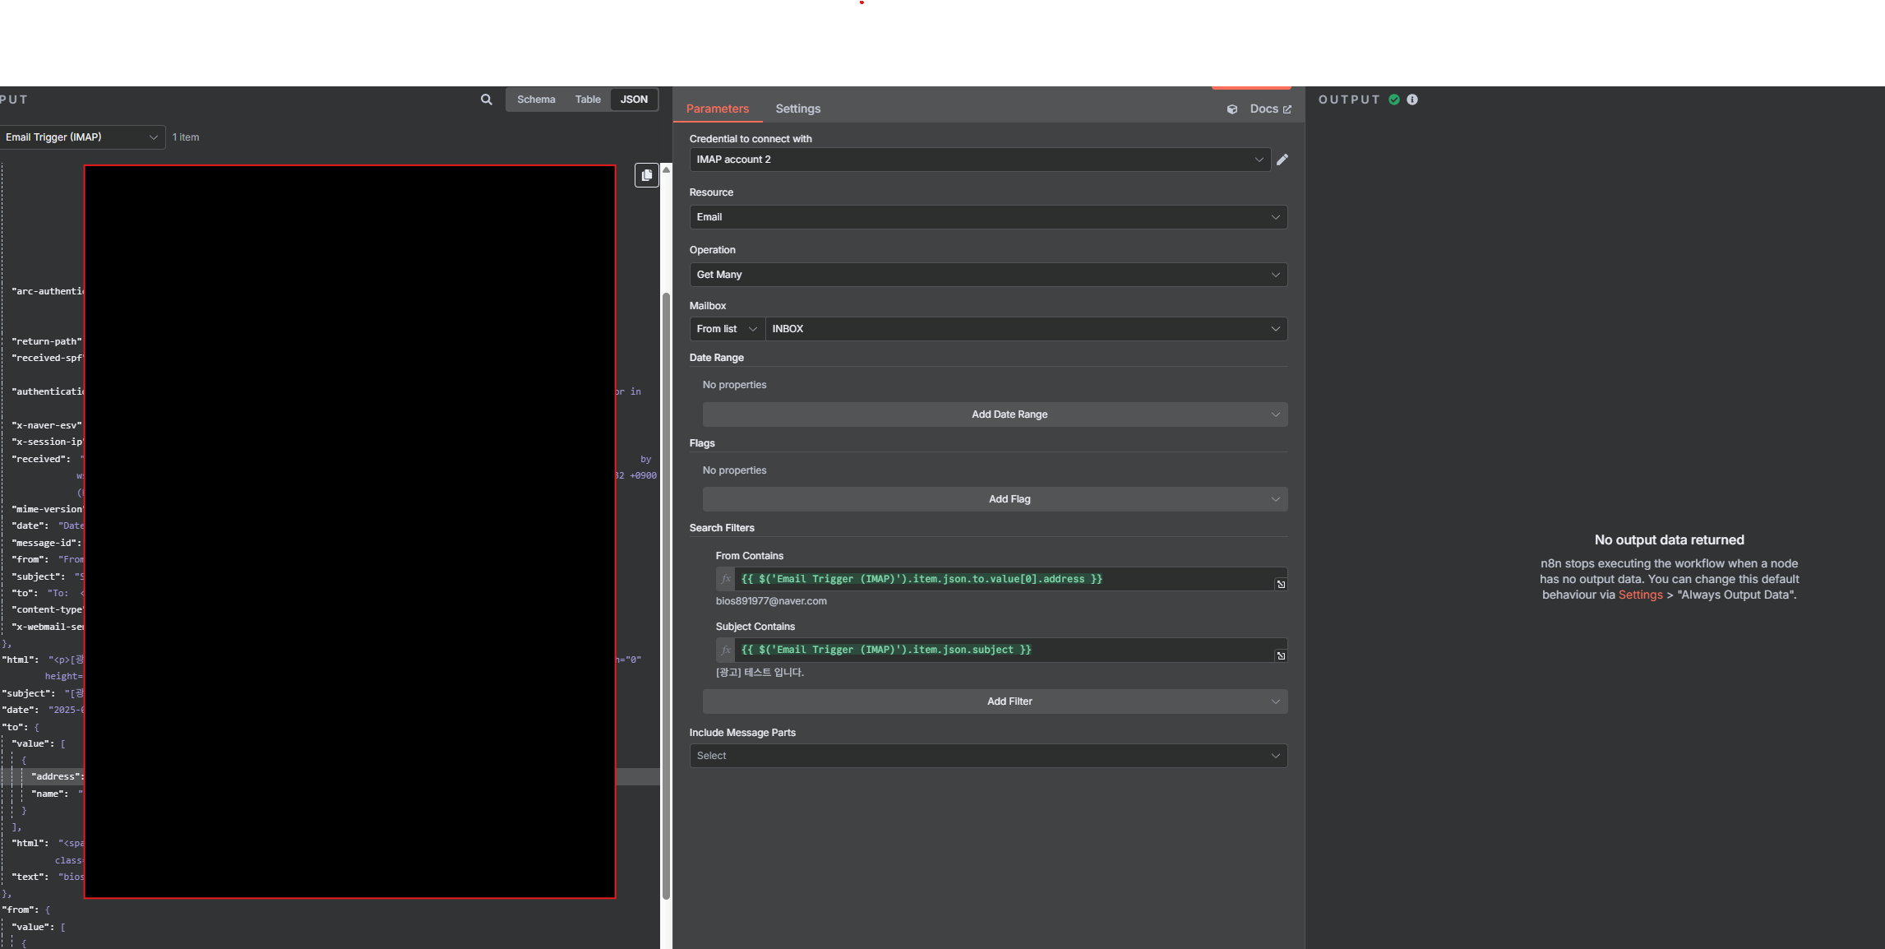The image size is (1885, 949).
Task: Click fx icon of Subject Contains field
Action: (x=725, y=650)
